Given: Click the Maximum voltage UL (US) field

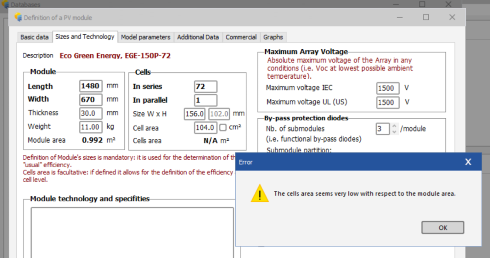Looking at the screenshot, I should pos(388,103).
